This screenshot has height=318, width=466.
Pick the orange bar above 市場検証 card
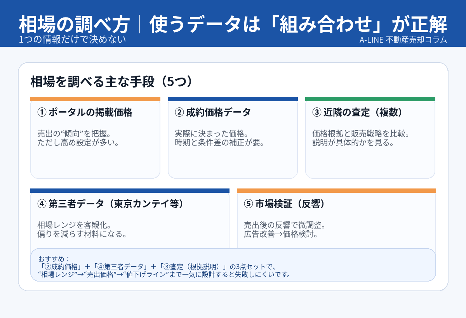[336, 190]
